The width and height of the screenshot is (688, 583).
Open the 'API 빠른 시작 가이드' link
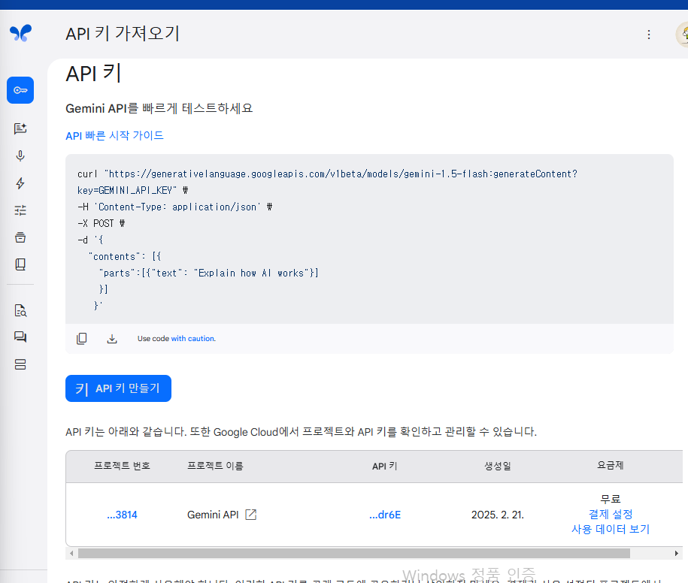tap(114, 135)
